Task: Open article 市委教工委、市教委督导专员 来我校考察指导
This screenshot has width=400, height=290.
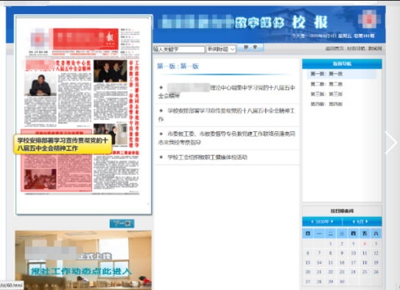Action: pos(227,138)
